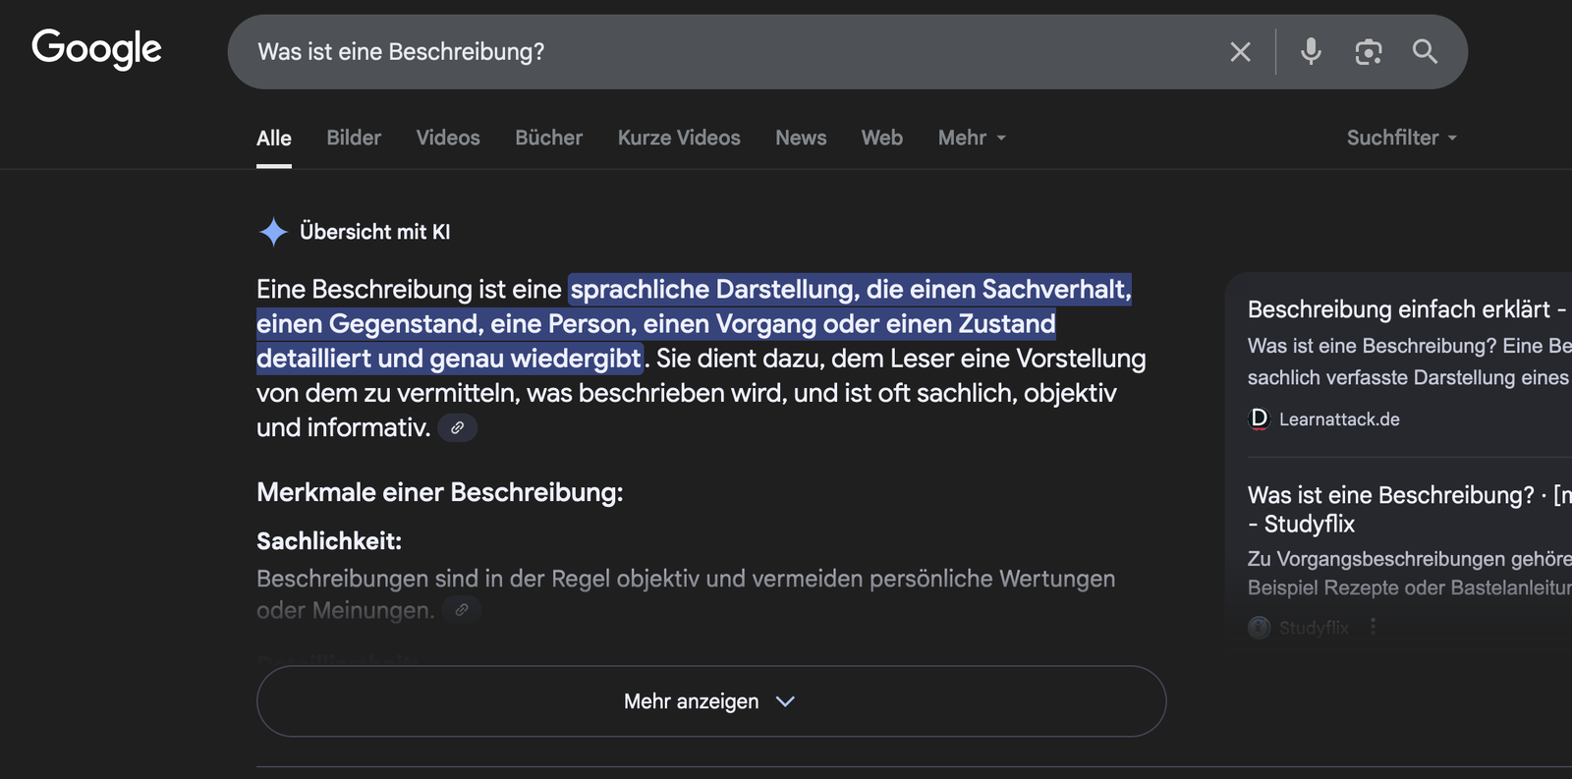Click the Google logo
The width and height of the screenshot is (1572, 779).
[96, 49]
